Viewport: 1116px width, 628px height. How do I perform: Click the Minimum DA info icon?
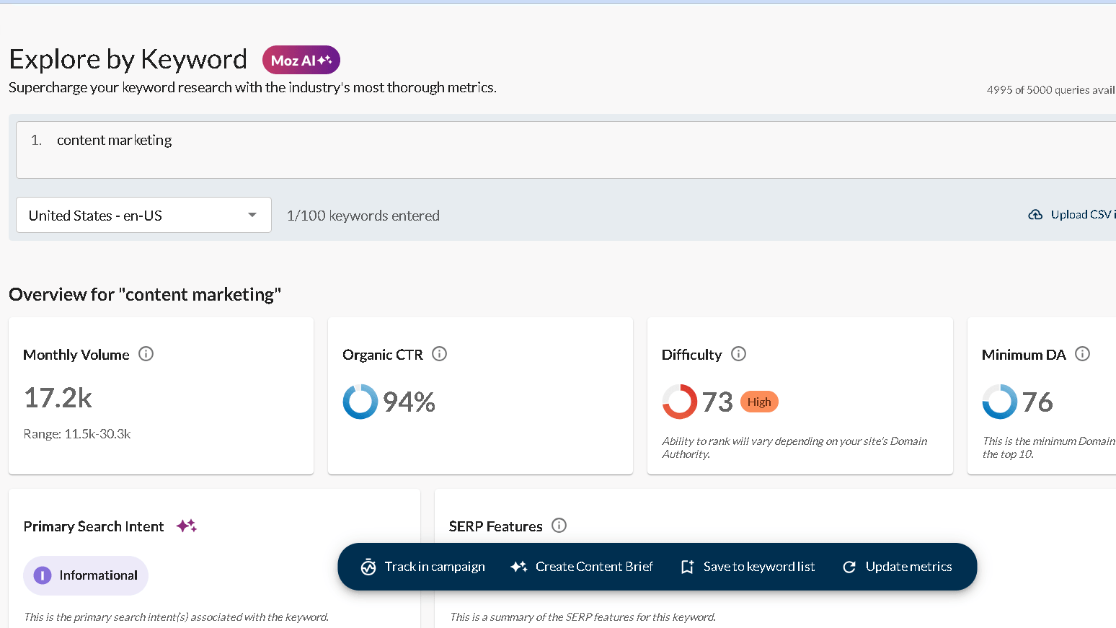coord(1082,353)
